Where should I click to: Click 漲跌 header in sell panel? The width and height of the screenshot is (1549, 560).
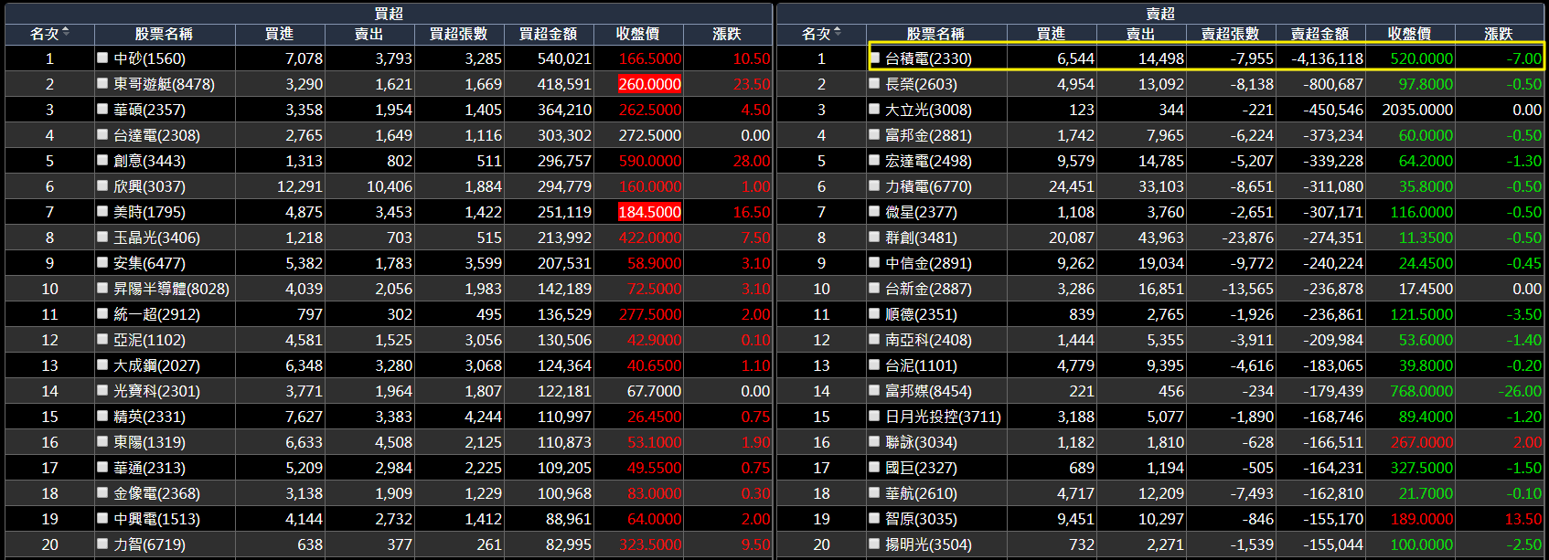coord(1499,34)
